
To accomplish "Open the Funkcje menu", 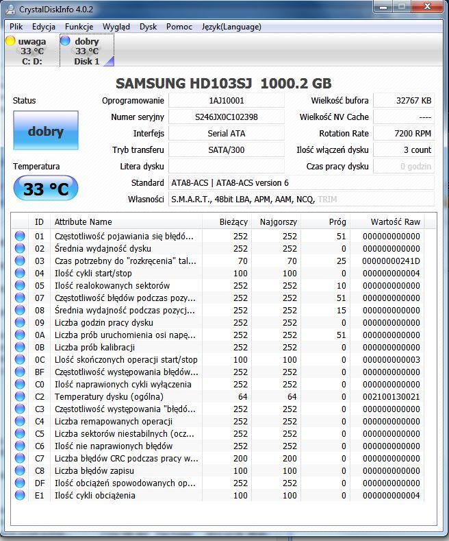I will [x=79, y=27].
